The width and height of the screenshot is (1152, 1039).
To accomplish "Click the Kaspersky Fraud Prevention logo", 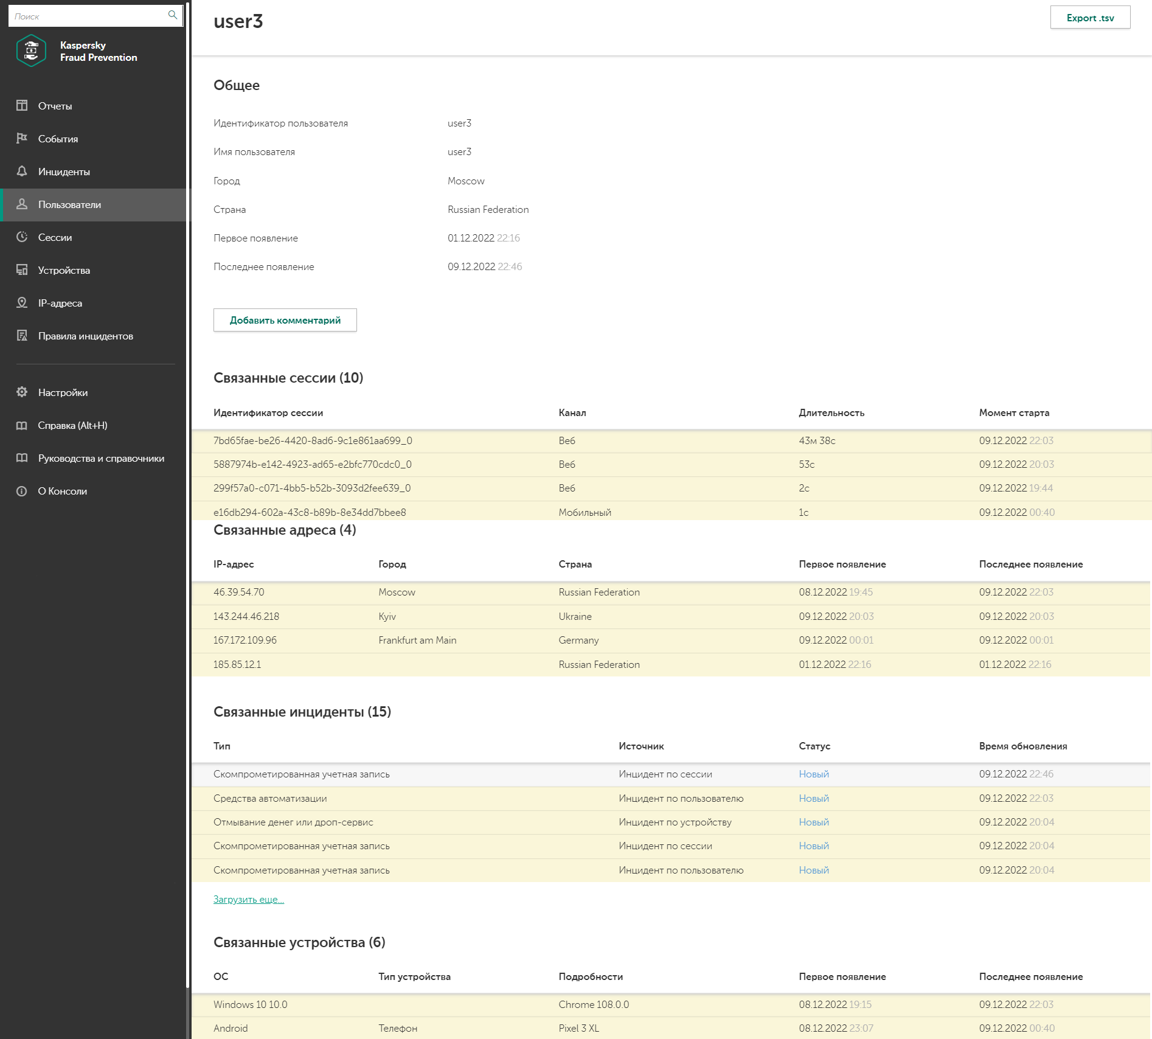I will pyautogui.click(x=31, y=51).
